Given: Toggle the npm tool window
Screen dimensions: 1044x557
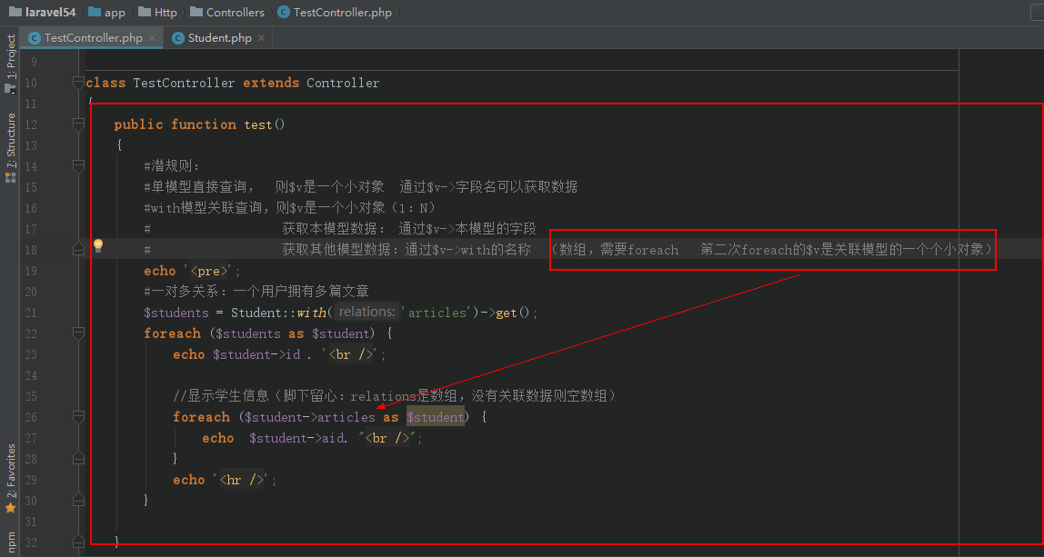Looking at the screenshot, I should click(11, 542).
